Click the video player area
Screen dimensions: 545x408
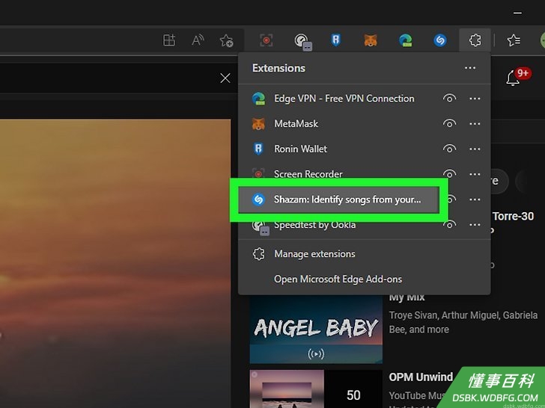(x=115, y=263)
